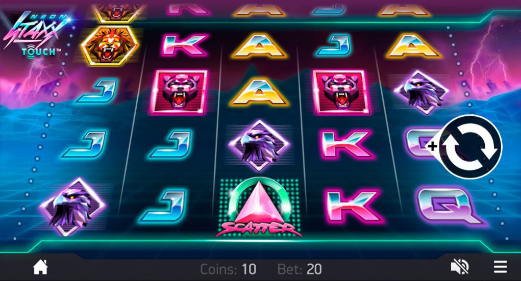Click the purple eagle on the center reel
The image size is (521, 281).
pos(259,146)
